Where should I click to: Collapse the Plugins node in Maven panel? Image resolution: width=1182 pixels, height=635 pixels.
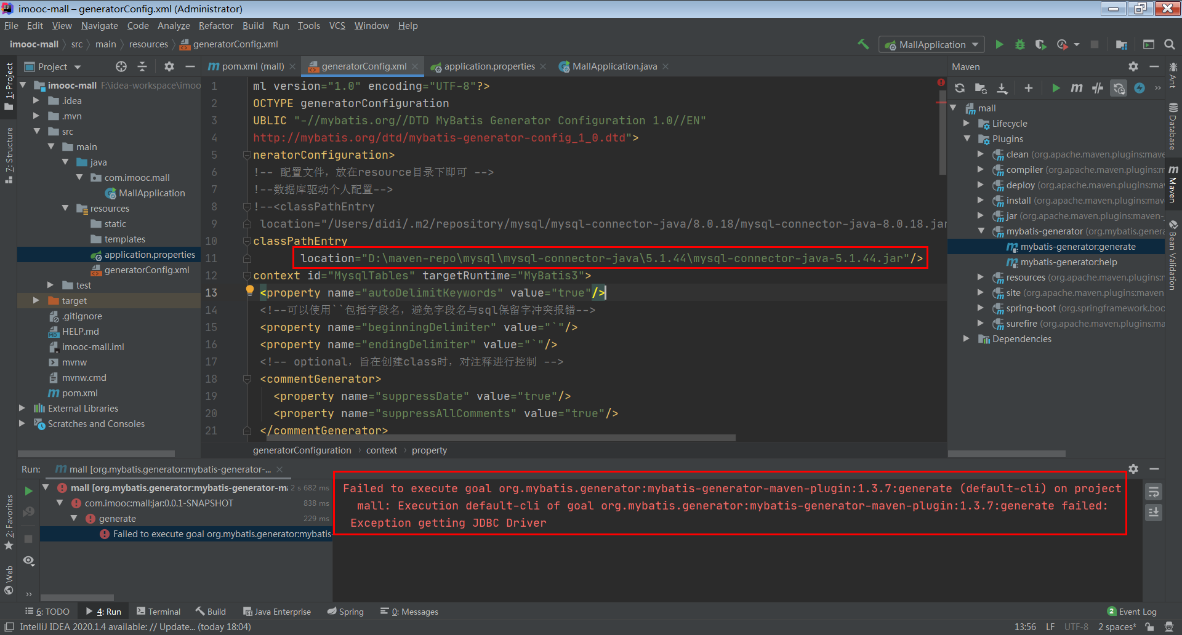point(967,138)
